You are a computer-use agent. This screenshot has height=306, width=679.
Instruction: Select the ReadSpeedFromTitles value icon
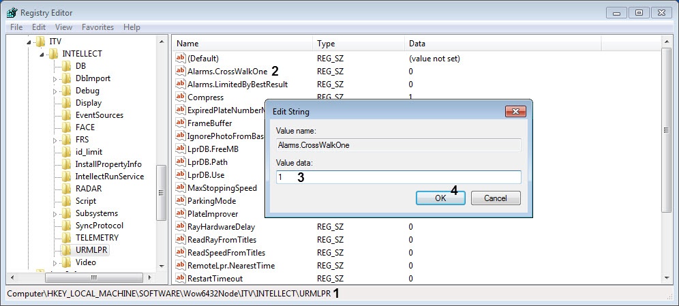[181, 253]
